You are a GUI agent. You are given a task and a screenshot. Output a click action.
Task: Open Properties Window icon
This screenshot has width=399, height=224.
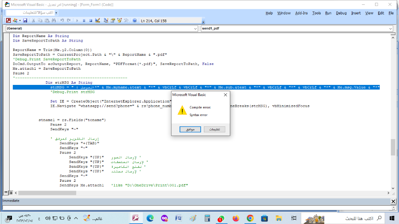[113, 21]
